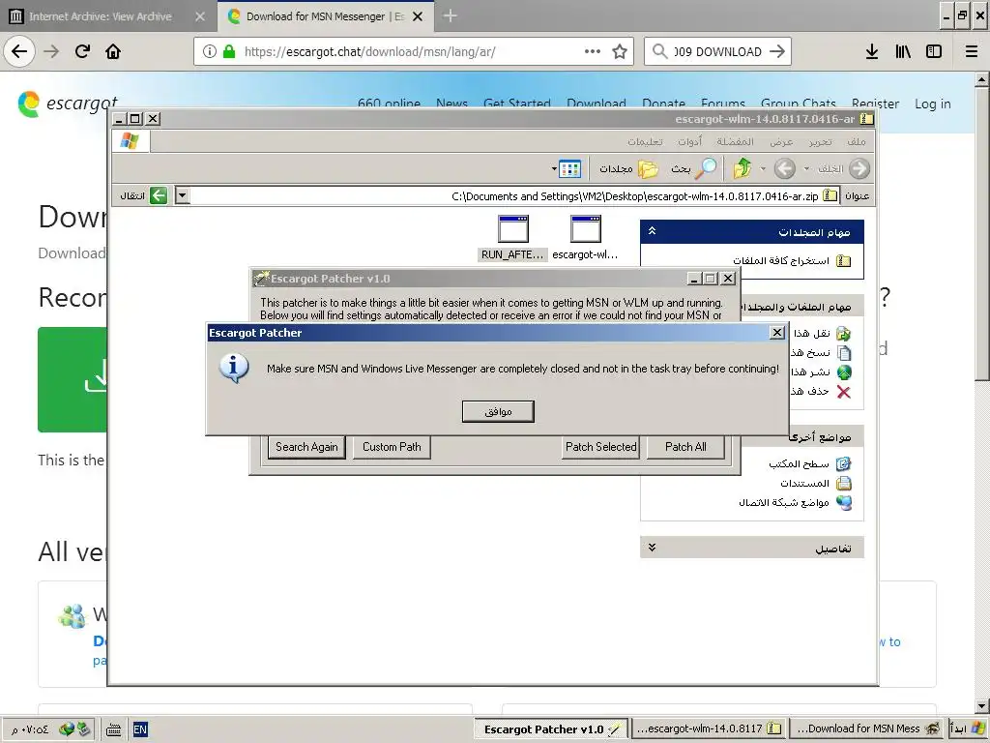990x743 pixels.
Task: Expand the تفاصيل details panel
Action: pyautogui.click(x=653, y=548)
